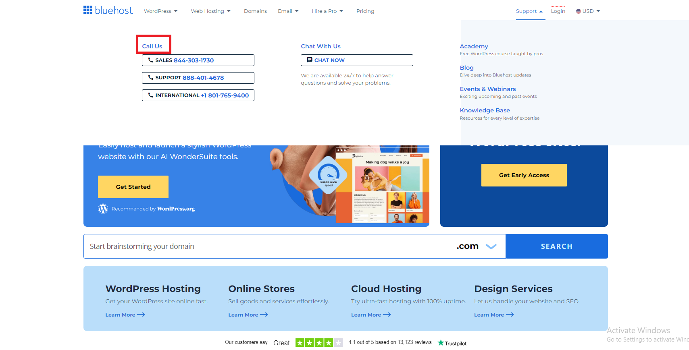The image size is (689, 350).
Task: Click the Trustpilot star logo
Action: pos(441,343)
